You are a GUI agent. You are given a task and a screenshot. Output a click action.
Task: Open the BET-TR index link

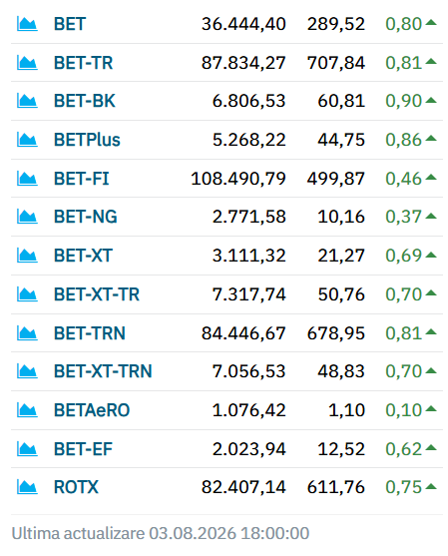coord(83,63)
